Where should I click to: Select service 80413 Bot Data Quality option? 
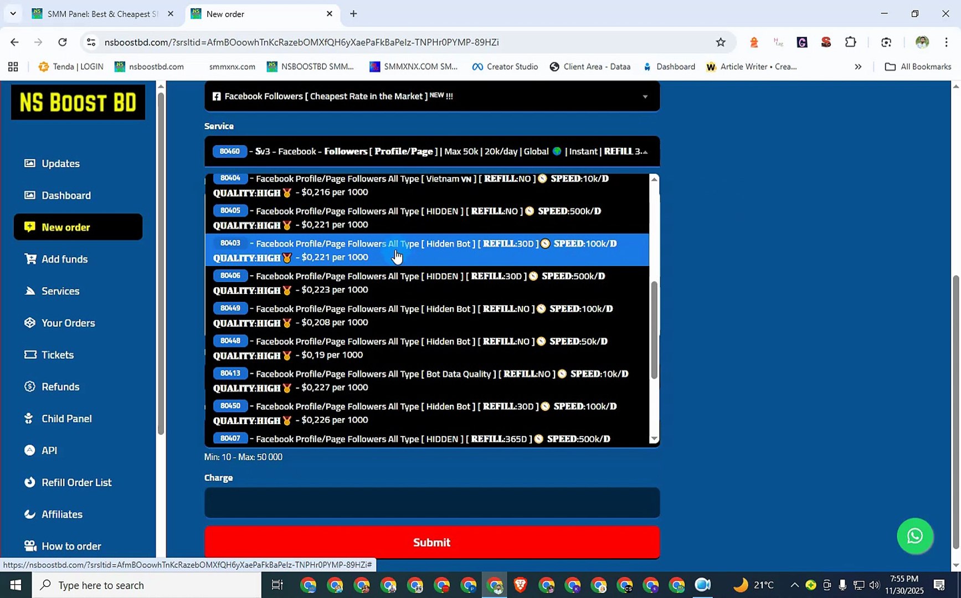427,380
